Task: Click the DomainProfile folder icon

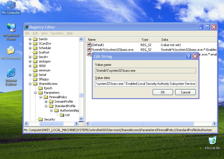Action: (x=51, y=102)
